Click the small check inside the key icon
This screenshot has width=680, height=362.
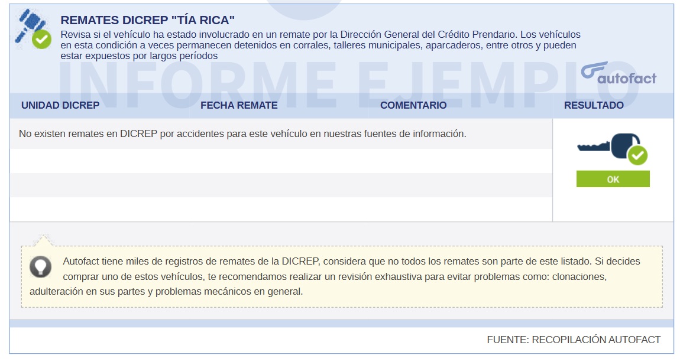point(637,155)
